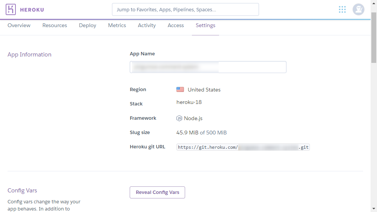Click the Stack label
Viewport: 377px width, 212px height.
click(x=136, y=104)
